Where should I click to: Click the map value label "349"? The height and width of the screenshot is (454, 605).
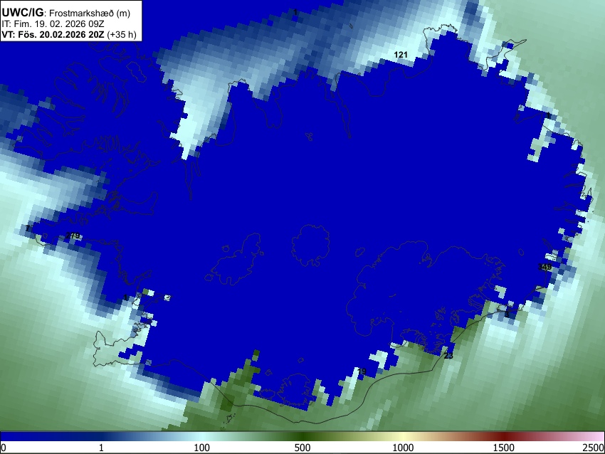coord(544,267)
